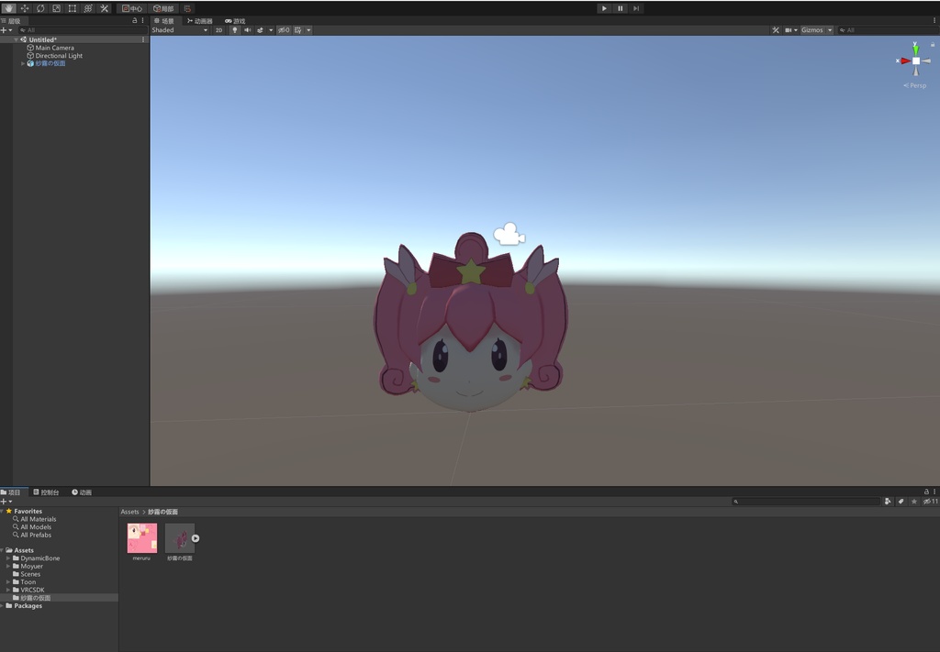Select the Hand tool in toolbar
Image resolution: width=940 pixels, height=652 pixels.
tap(8, 8)
